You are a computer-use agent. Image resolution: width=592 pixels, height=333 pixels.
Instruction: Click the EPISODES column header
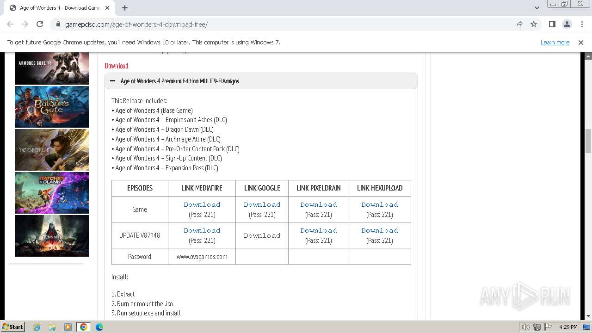[x=140, y=188]
